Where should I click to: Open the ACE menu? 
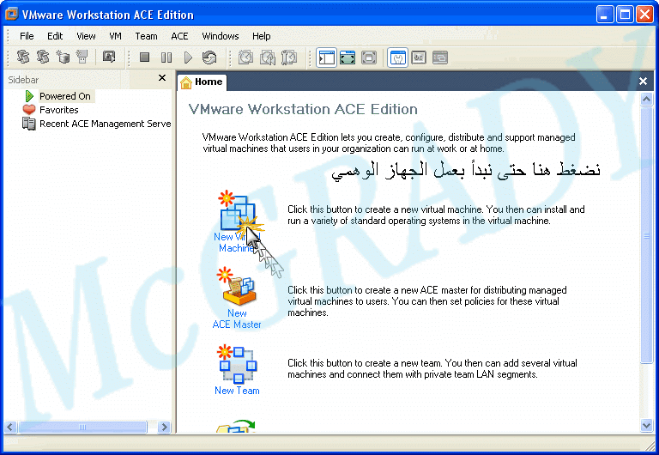tap(179, 36)
